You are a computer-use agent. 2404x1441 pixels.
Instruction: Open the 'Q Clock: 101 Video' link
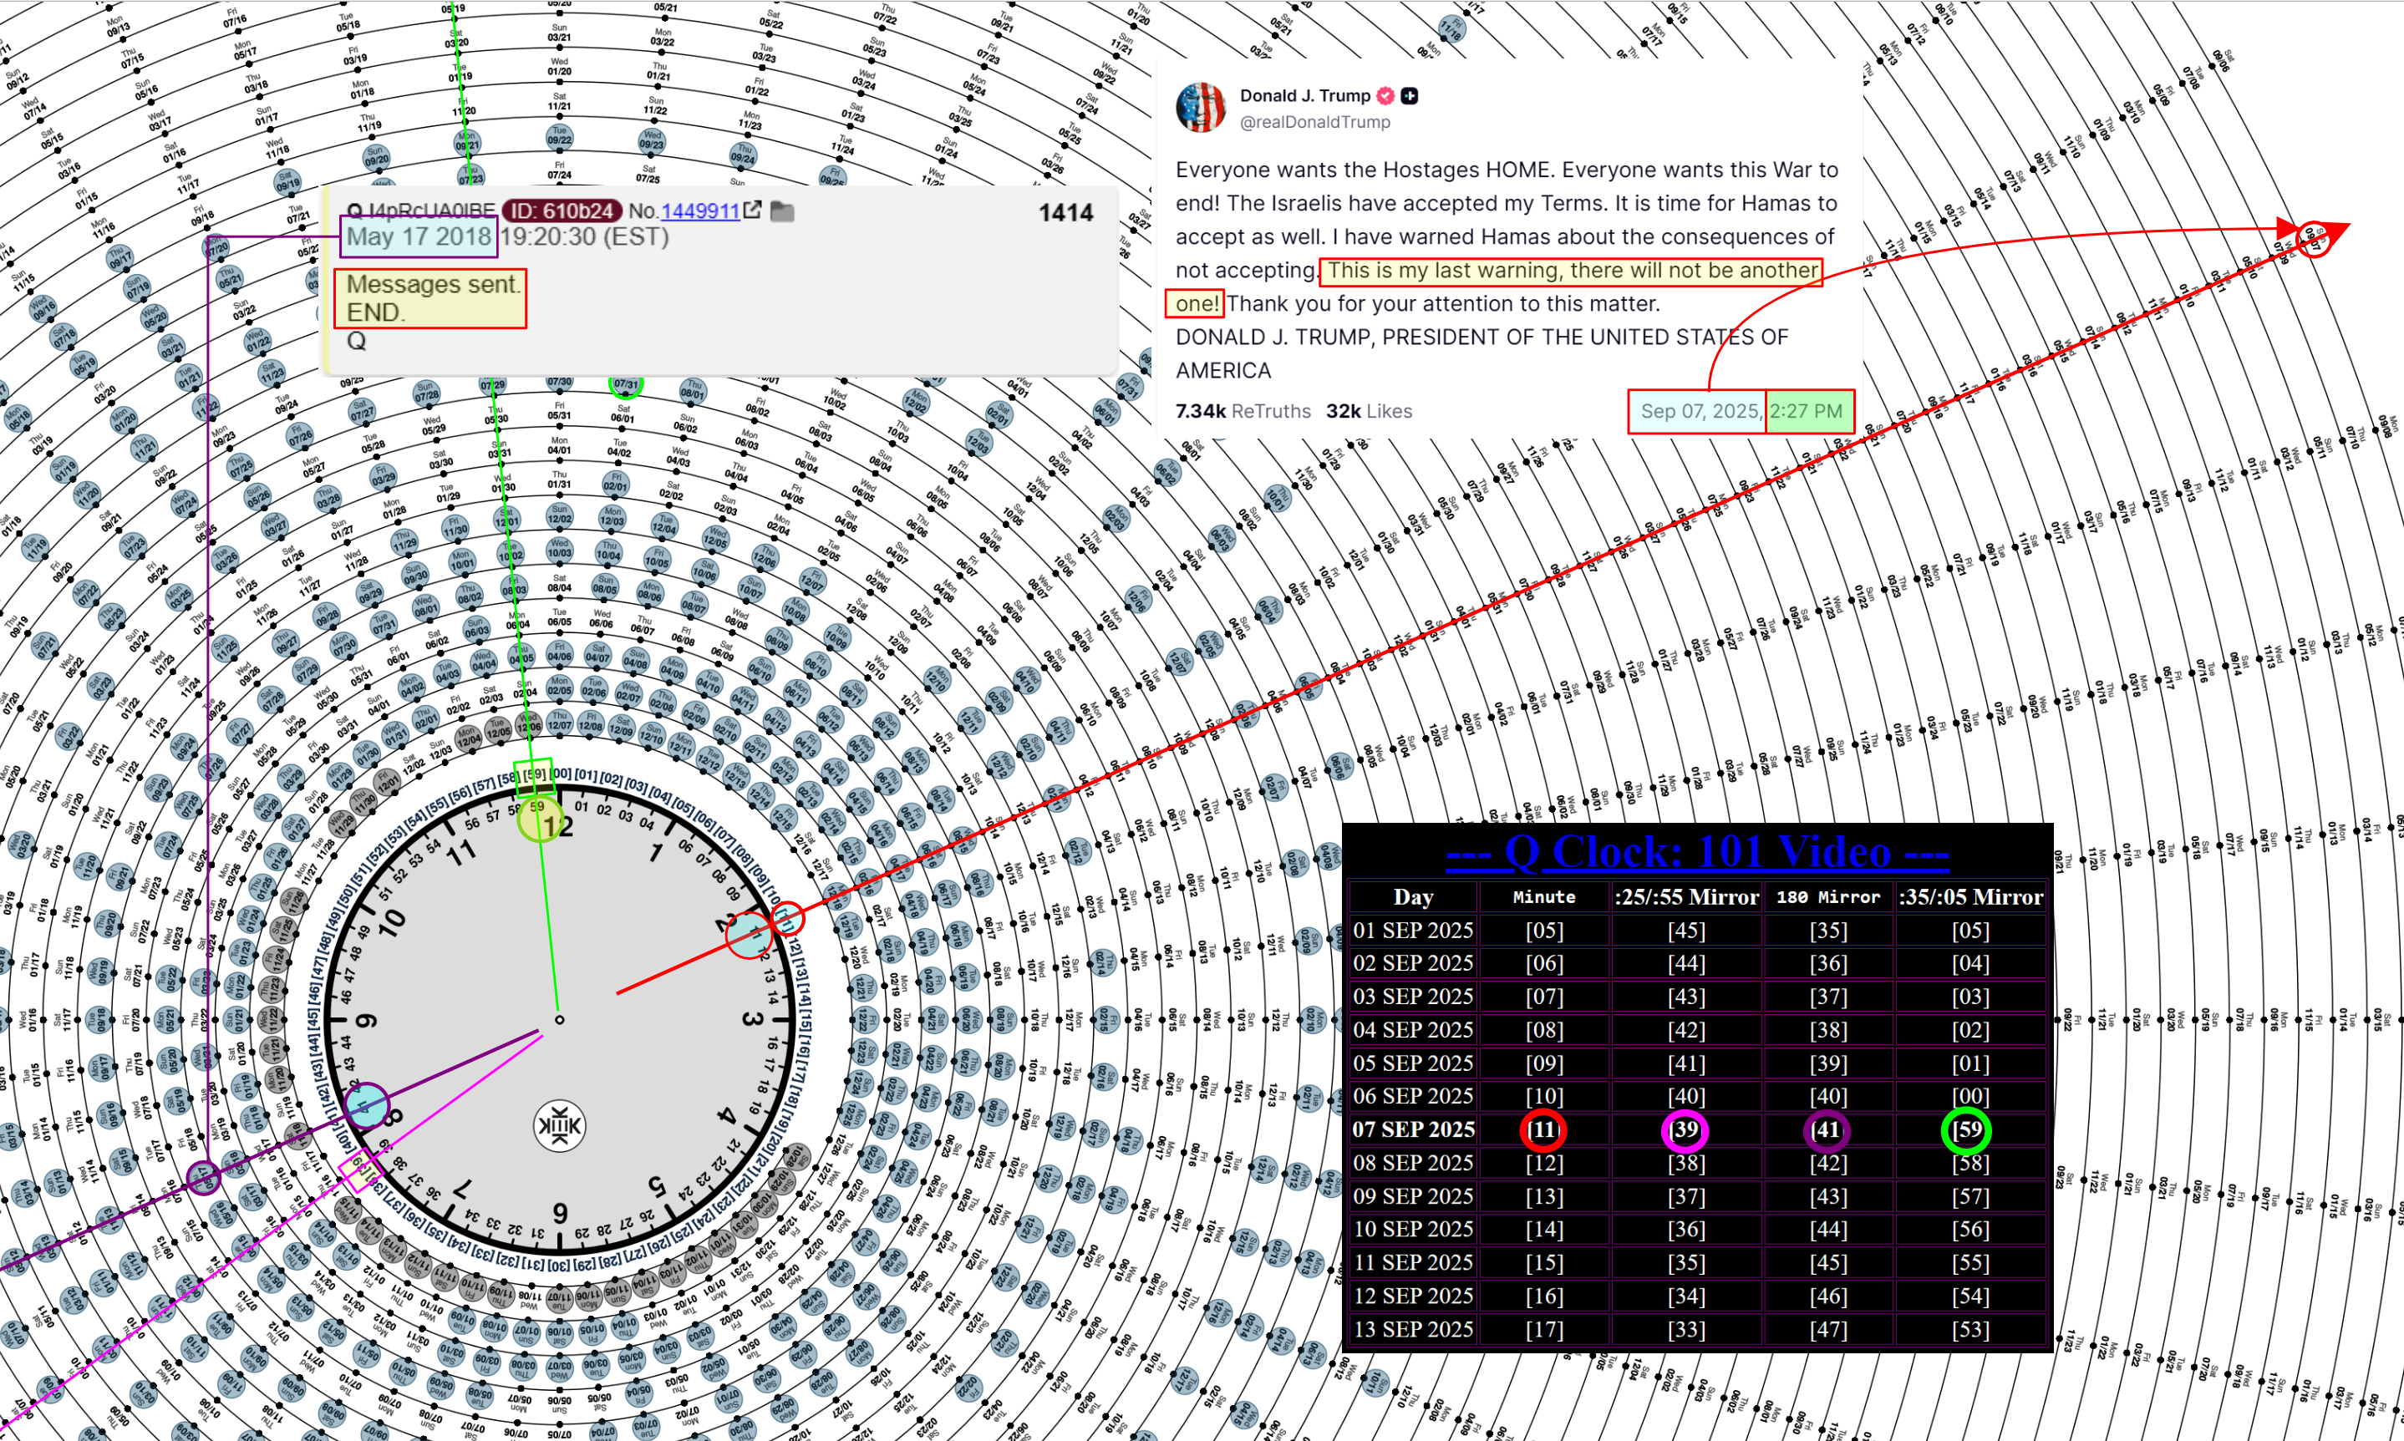point(1697,851)
